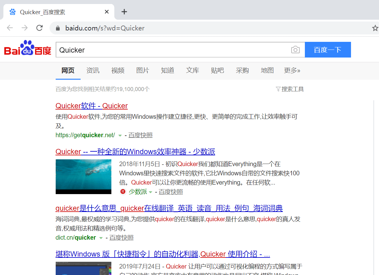Open 百度快照 for 少数派 result
The image size is (379, 275).
click(171, 192)
